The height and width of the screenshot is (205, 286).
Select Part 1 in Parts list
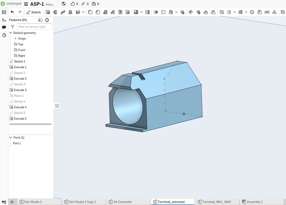point(17,143)
